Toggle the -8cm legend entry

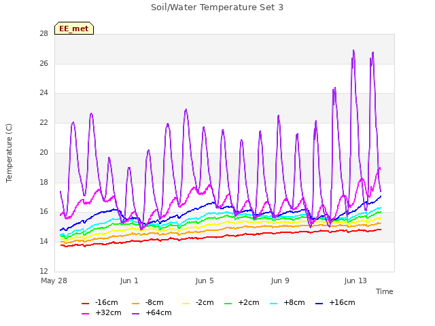[x=147, y=302]
